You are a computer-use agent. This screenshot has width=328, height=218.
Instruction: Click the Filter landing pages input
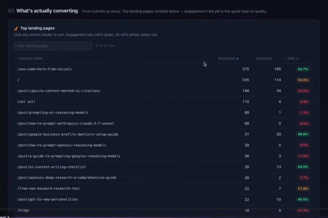pyautogui.click(x=53, y=46)
